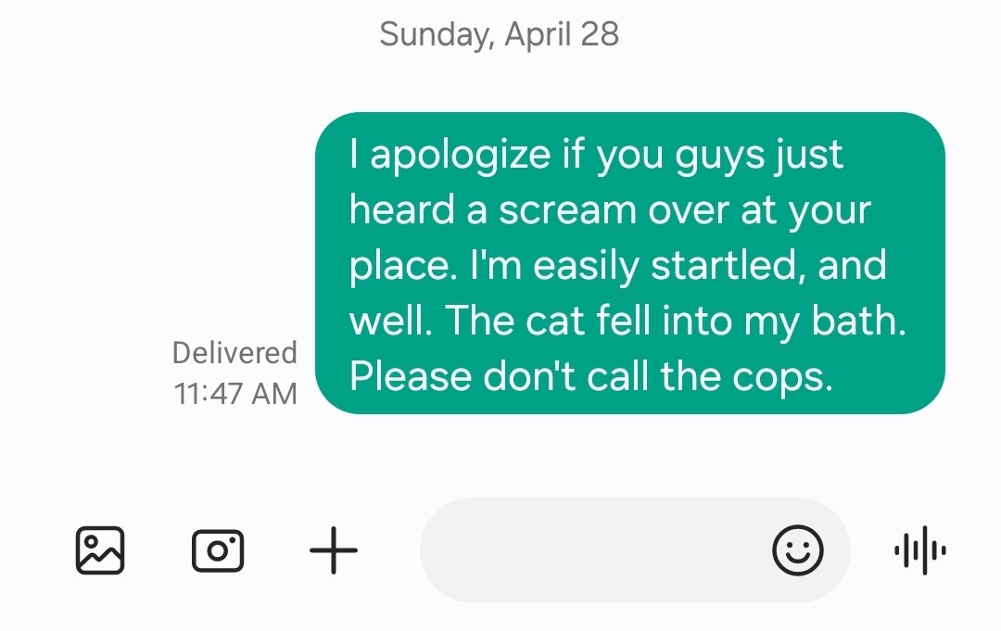Click "Please don't call the cops." line
Image resolution: width=1001 pixels, height=631 pixels.
point(591,376)
